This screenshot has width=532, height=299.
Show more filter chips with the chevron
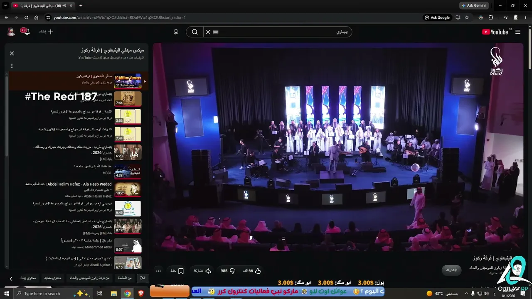click(x=11, y=278)
